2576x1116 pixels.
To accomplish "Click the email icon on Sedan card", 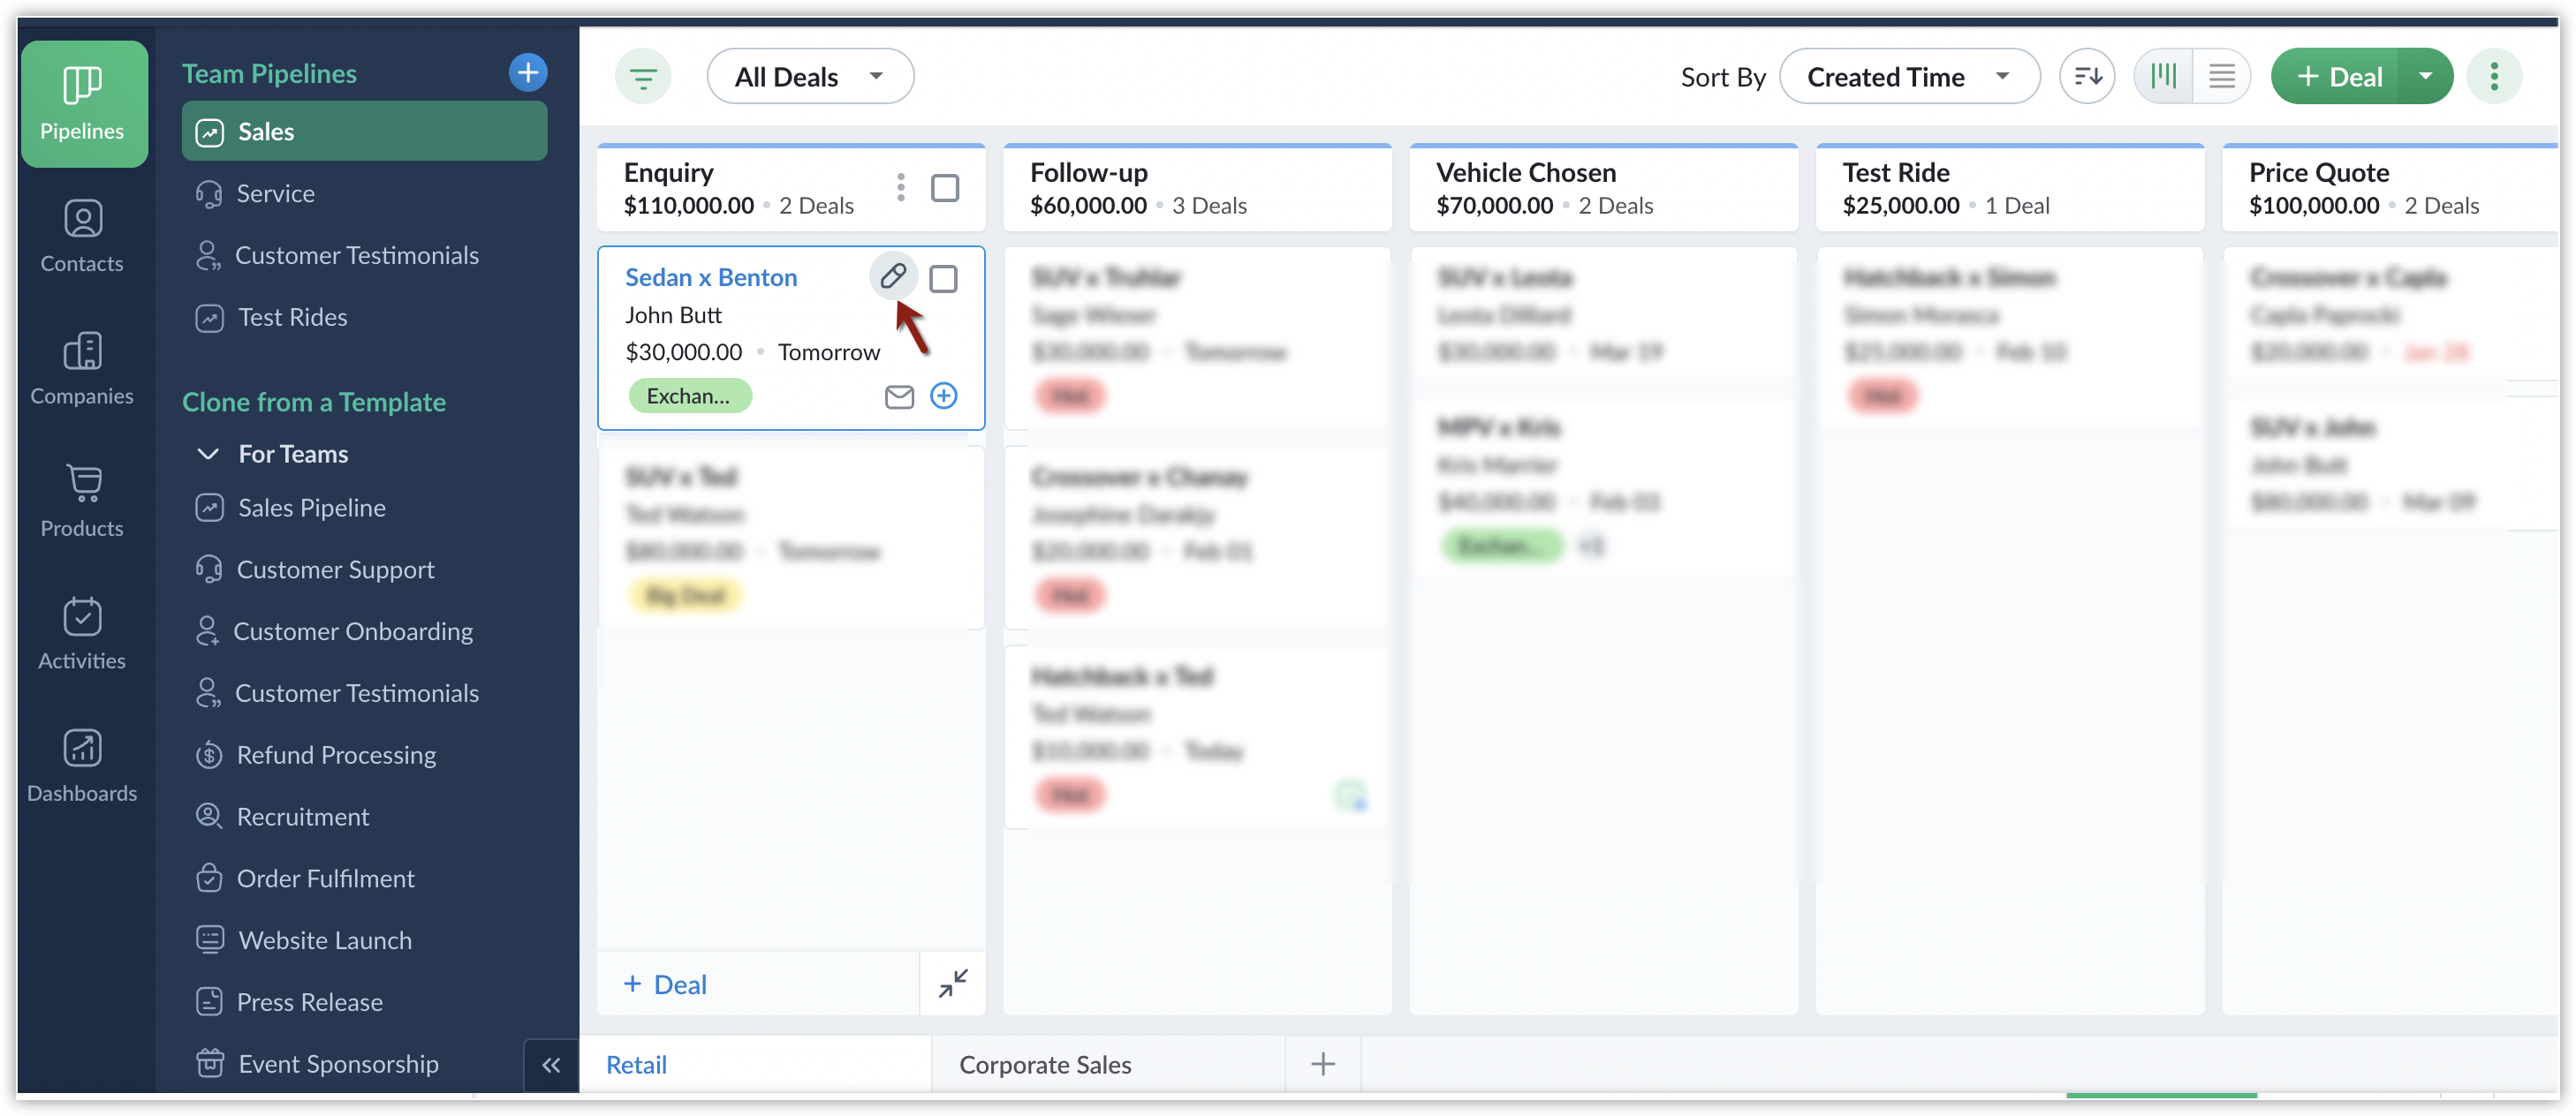I will pyautogui.click(x=898, y=396).
